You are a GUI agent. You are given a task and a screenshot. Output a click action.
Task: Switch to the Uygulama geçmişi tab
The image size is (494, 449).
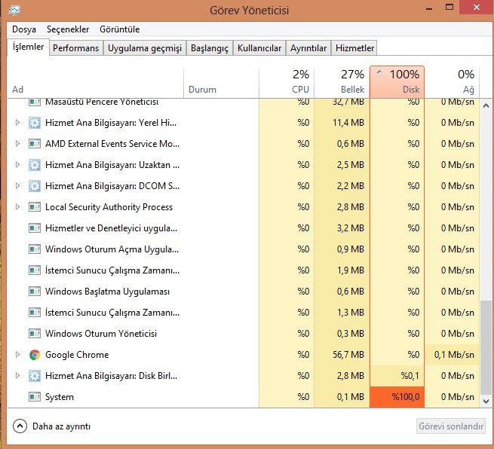(x=145, y=48)
